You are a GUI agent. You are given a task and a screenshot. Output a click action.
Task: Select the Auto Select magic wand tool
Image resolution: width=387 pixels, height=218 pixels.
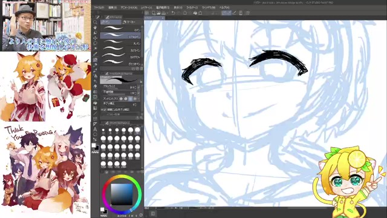click(x=96, y=48)
